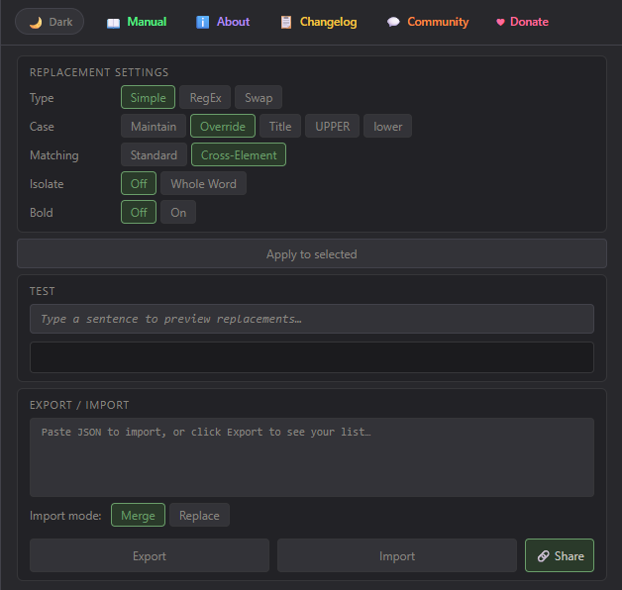622x590 pixels.
Task: Choose Standard matching
Action: point(154,154)
